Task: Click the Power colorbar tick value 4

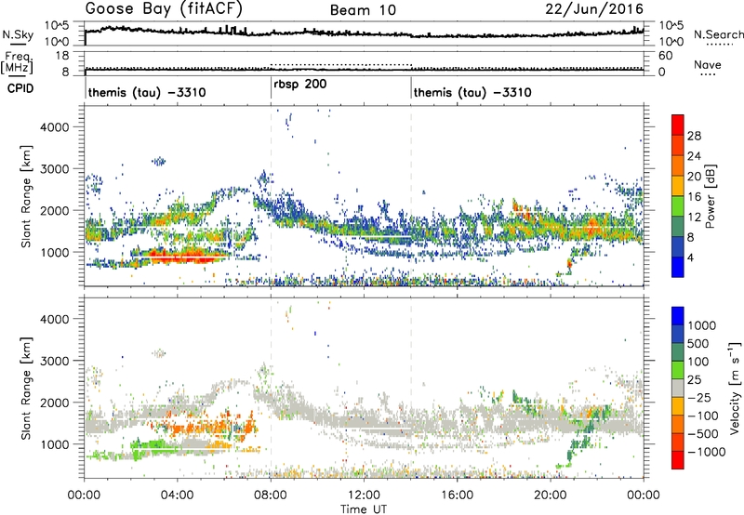Action: (x=691, y=258)
